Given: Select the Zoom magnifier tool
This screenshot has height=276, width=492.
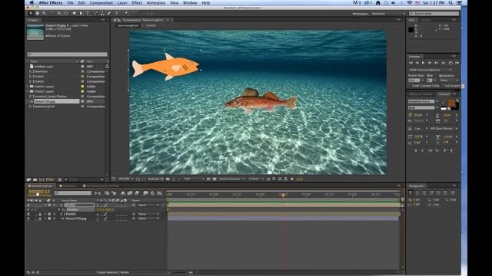Looking at the screenshot, I should [44, 14].
